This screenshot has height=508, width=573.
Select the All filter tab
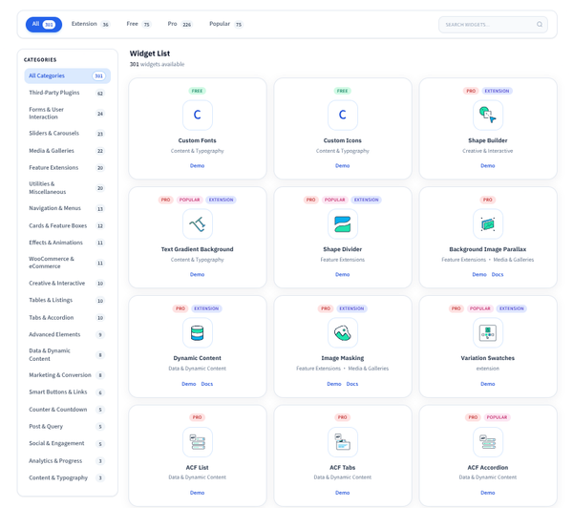[44, 25]
